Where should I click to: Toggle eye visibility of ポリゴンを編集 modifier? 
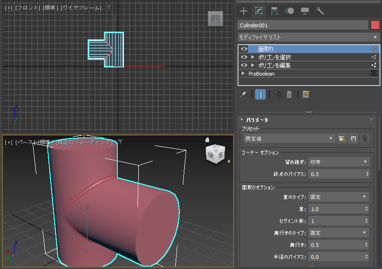tap(244, 65)
